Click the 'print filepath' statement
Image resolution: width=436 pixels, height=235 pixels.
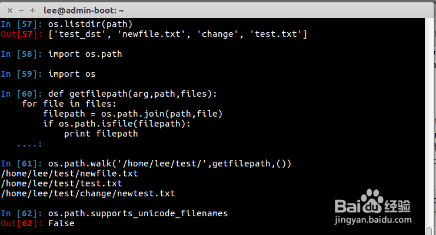(101, 134)
